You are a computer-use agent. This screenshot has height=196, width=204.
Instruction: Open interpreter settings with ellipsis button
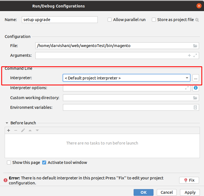pyautogui.click(x=195, y=78)
